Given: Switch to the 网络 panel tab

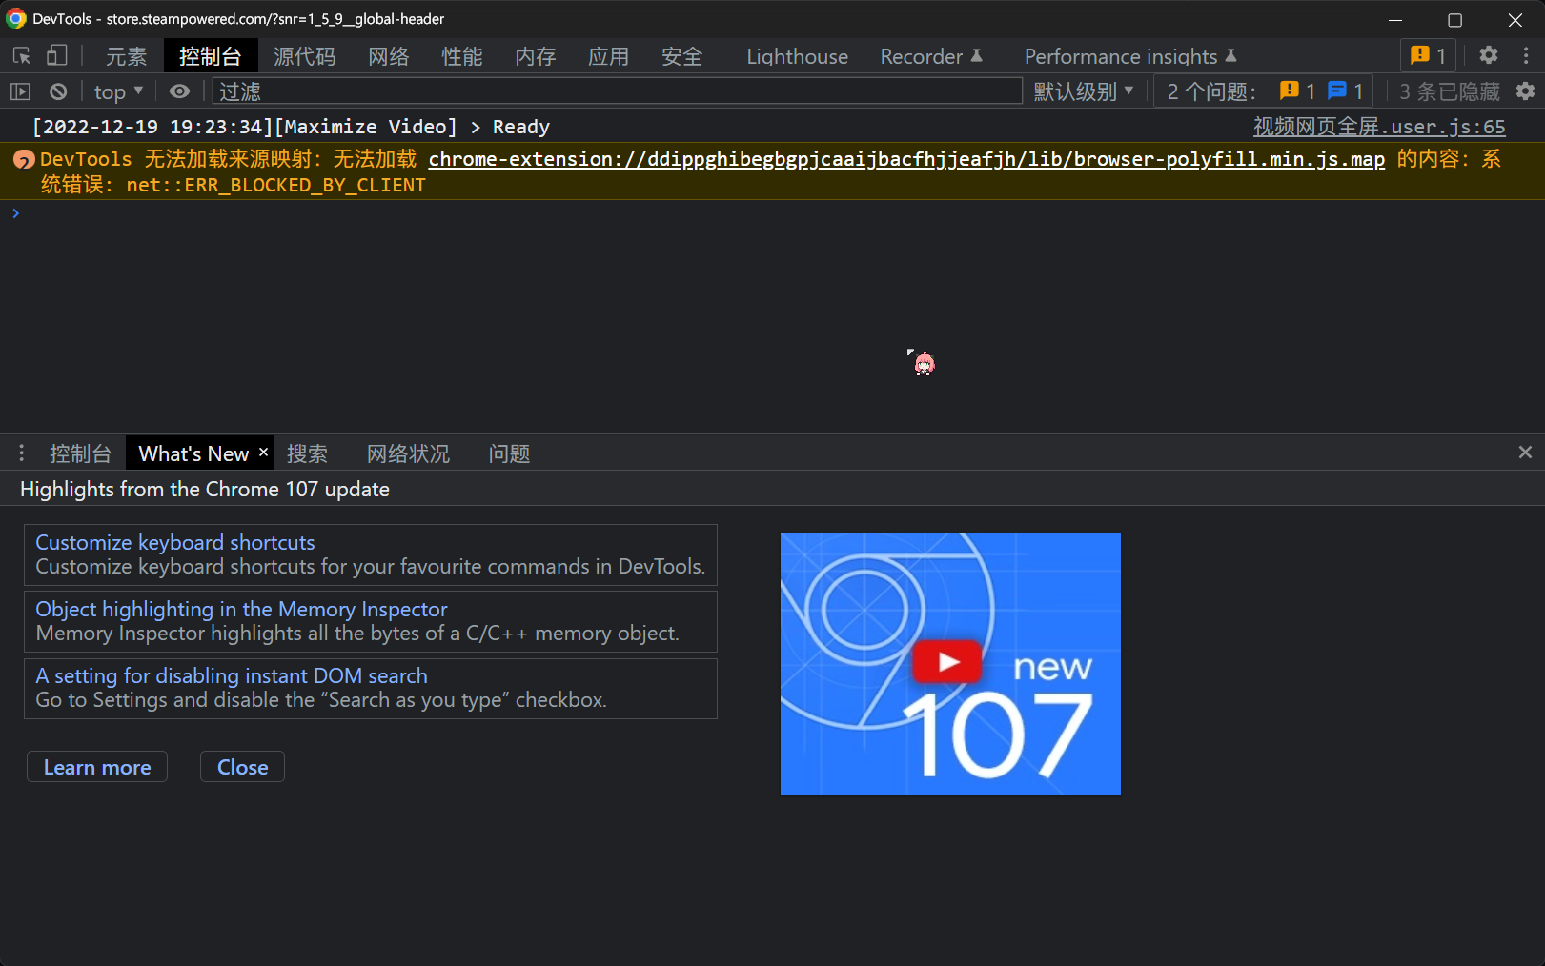Looking at the screenshot, I should (388, 55).
